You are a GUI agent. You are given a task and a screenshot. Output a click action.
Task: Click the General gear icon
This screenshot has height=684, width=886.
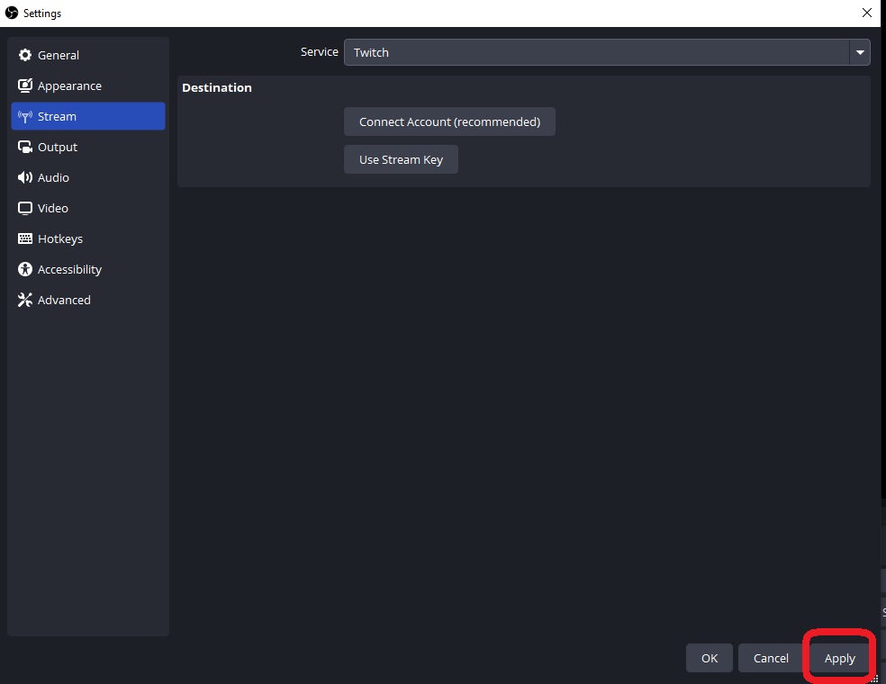pyautogui.click(x=25, y=55)
